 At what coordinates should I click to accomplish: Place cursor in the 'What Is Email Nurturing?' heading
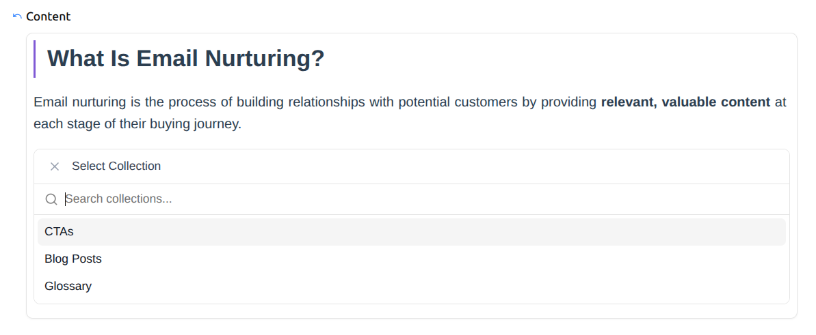185,59
